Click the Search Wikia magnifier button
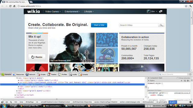The width and height of the screenshot is (193, 108). pyautogui.click(x=161, y=25)
